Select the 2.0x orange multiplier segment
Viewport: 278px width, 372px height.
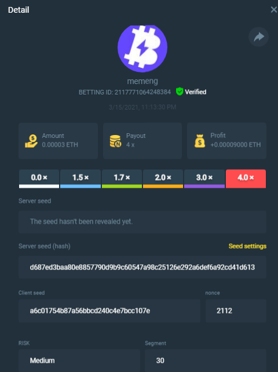(163, 178)
